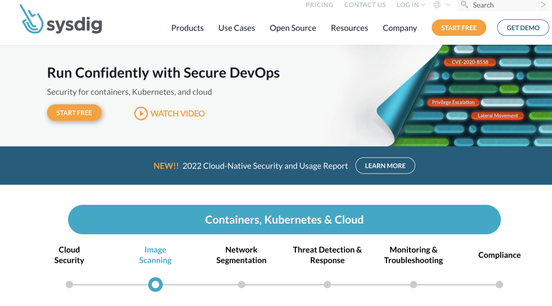Select the Cloud Security tab label
The image size is (552, 306).
click(x=70, y=255)
